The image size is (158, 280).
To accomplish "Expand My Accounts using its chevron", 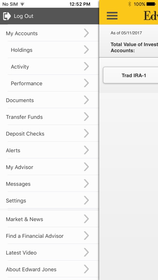I will (86, 33).
